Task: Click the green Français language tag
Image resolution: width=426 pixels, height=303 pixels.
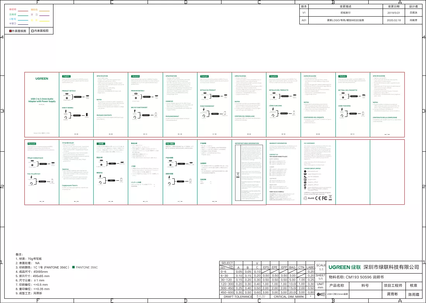Action: [x=204, y=76]
